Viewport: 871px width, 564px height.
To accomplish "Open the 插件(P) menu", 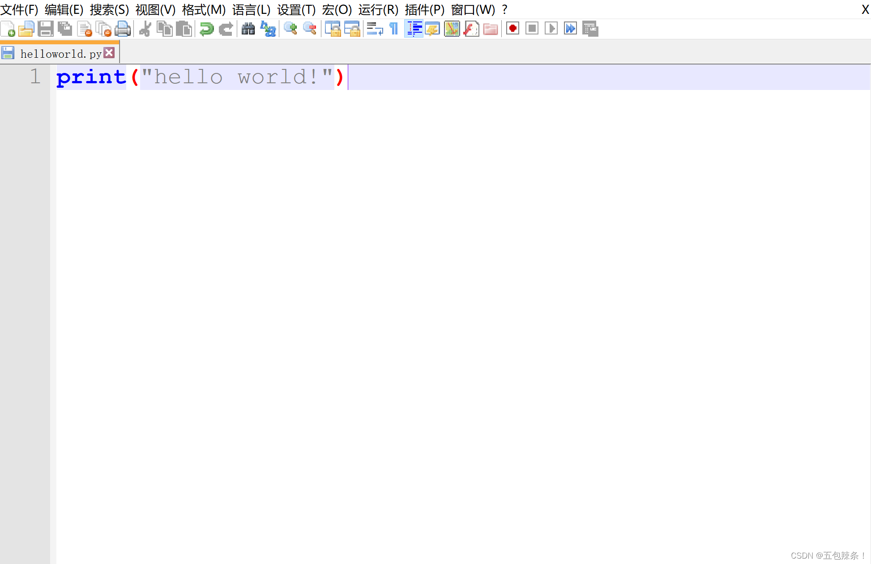I will point(424,9).
